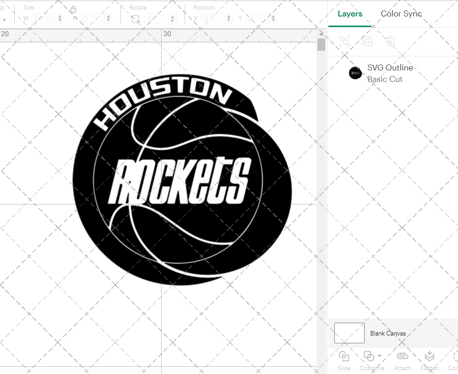Click the Blank Canvas white color swatch
The width and height of the screenshot is (458, 374).
[x=349, y=333]
